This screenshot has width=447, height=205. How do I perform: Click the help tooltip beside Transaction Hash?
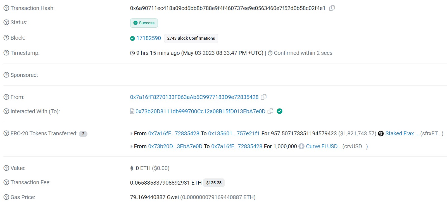[x=6, y=8]
